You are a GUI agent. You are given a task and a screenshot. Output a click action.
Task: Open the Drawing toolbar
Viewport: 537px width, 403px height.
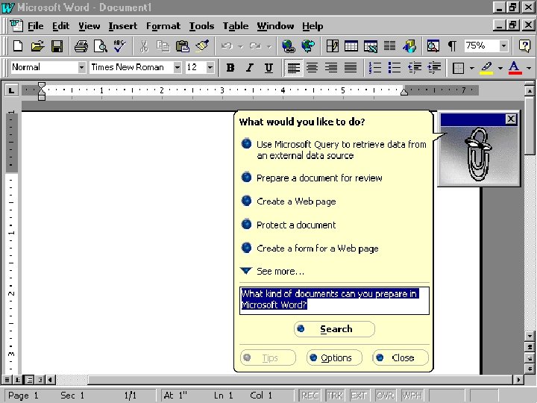(x=409, y=46)
